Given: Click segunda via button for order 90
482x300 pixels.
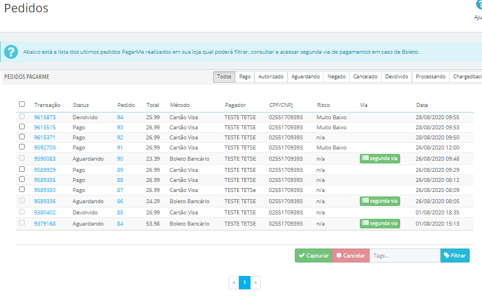Looking at the screenshot, I should [x=380, y=158].
